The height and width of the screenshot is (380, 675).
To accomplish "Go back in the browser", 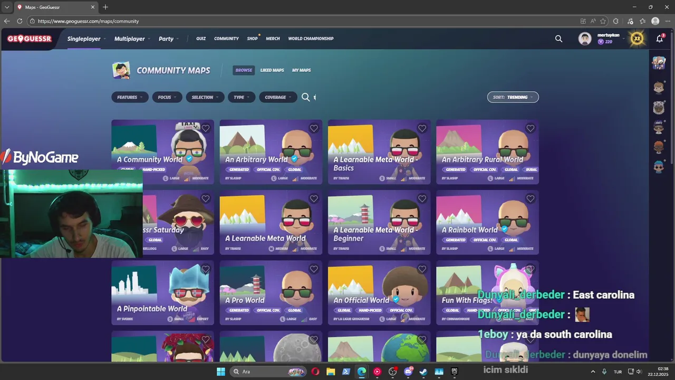I will [x=7, y=21].
